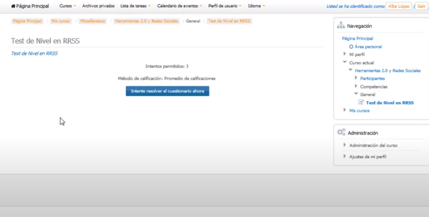This screenshot has width=429, height=217.
Task: Click the General breadcrumb text
Action: 193,21
